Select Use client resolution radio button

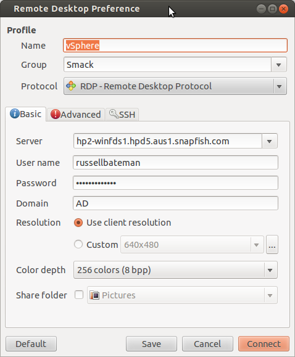click(x=78, y=223)
